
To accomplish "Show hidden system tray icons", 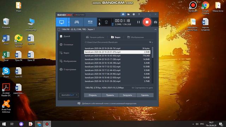I will [x=193, y=124].
